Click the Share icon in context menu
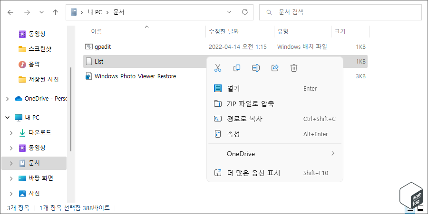The image size is (428, 214). (275, 68)
